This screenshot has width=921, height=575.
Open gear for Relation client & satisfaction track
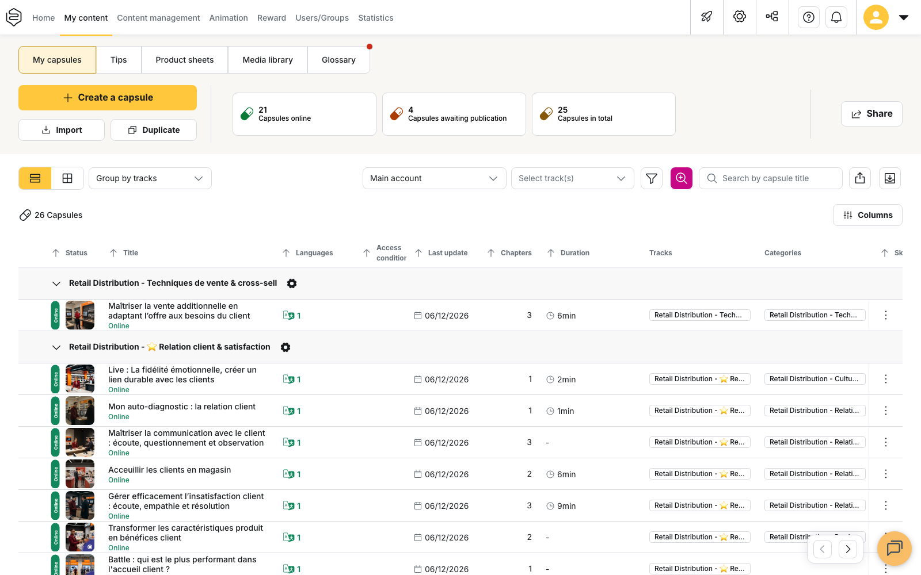point(286,347)
